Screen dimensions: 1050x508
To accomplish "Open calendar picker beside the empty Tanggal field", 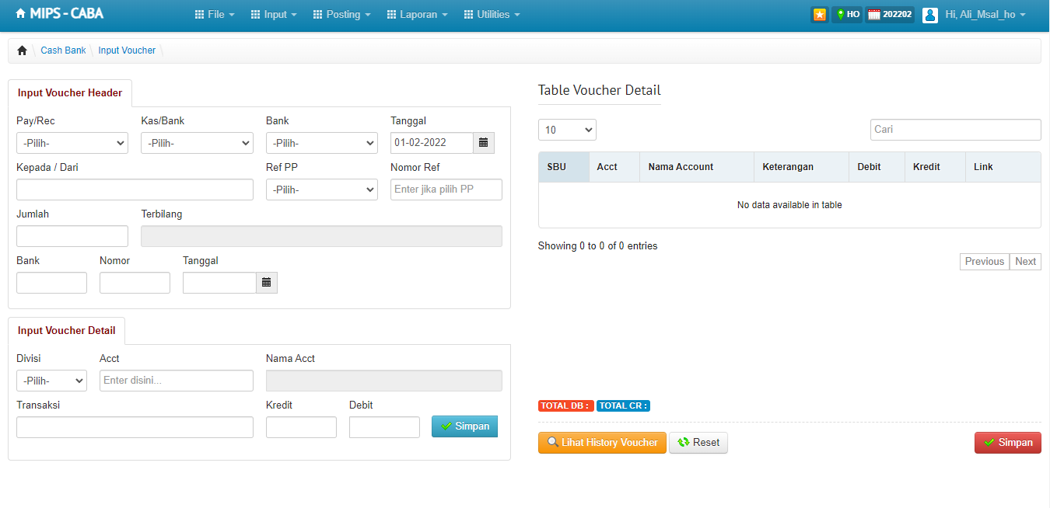I will [267, 283].
